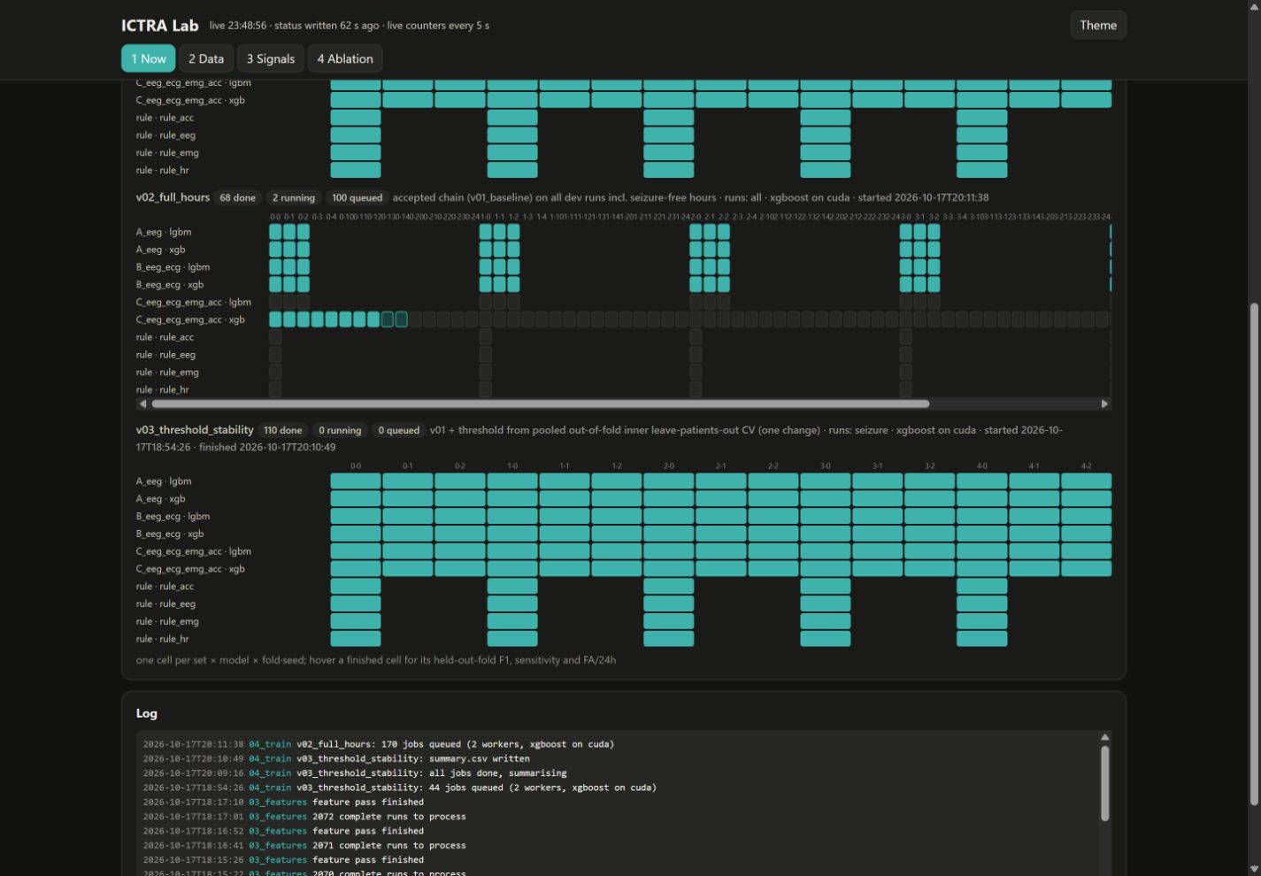Click the log line '2072 complete runs to process'
This screenshot has height=876, width=1261.
304,817
